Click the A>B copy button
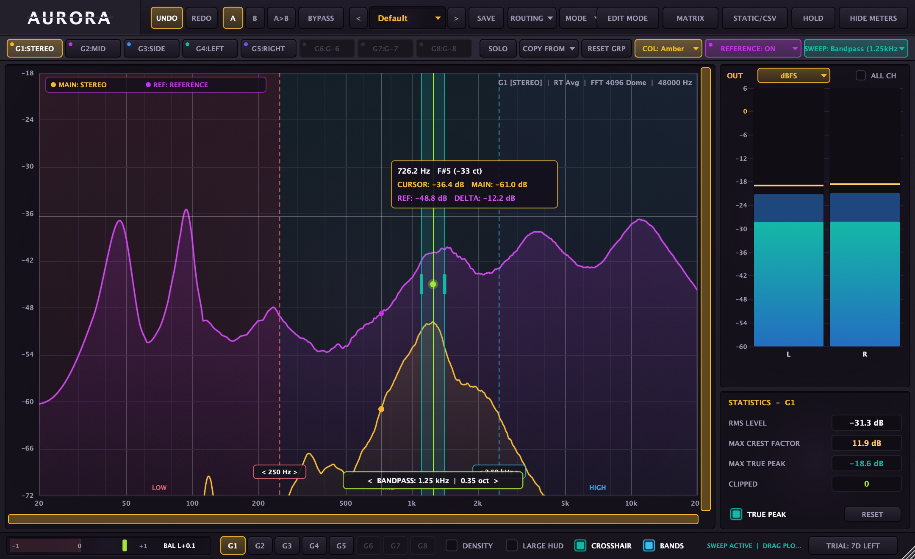 pyautogui.click(x=281, y=18)
